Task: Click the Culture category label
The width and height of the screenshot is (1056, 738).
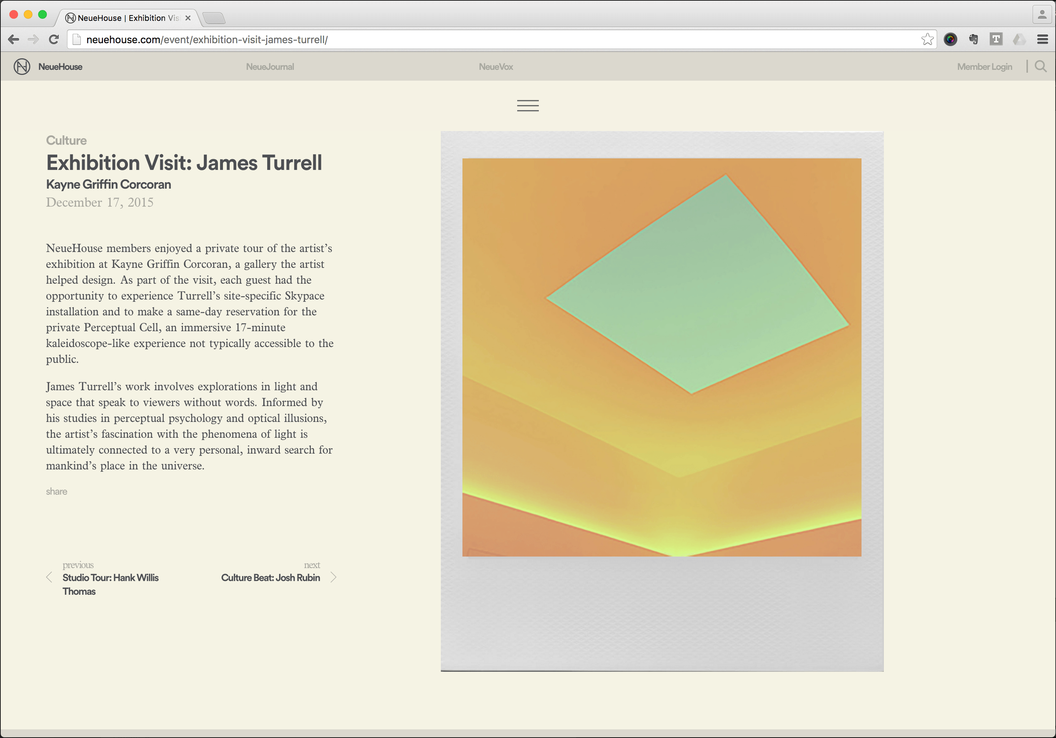Action: 66,140
